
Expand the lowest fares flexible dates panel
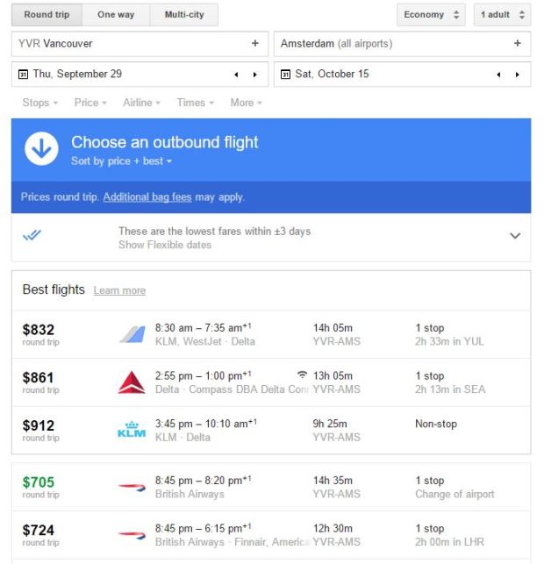click(x=515, y=236)
